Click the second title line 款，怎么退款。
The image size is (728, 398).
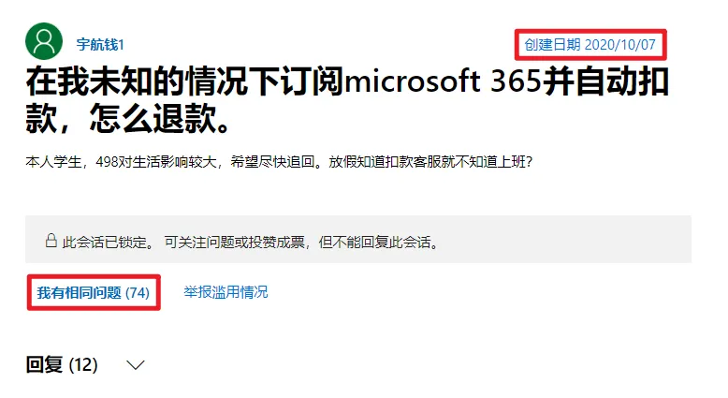click(127, 118)
